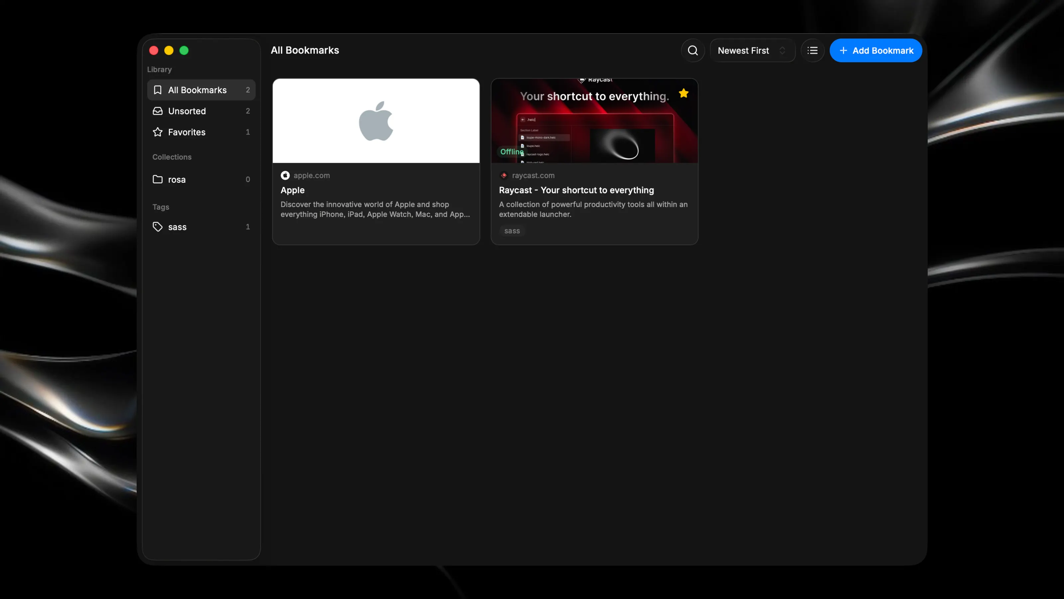Click the bookmark icon beside All Bookmarks
Viewport: 1064px width, 599px height.
coord(157,90)
